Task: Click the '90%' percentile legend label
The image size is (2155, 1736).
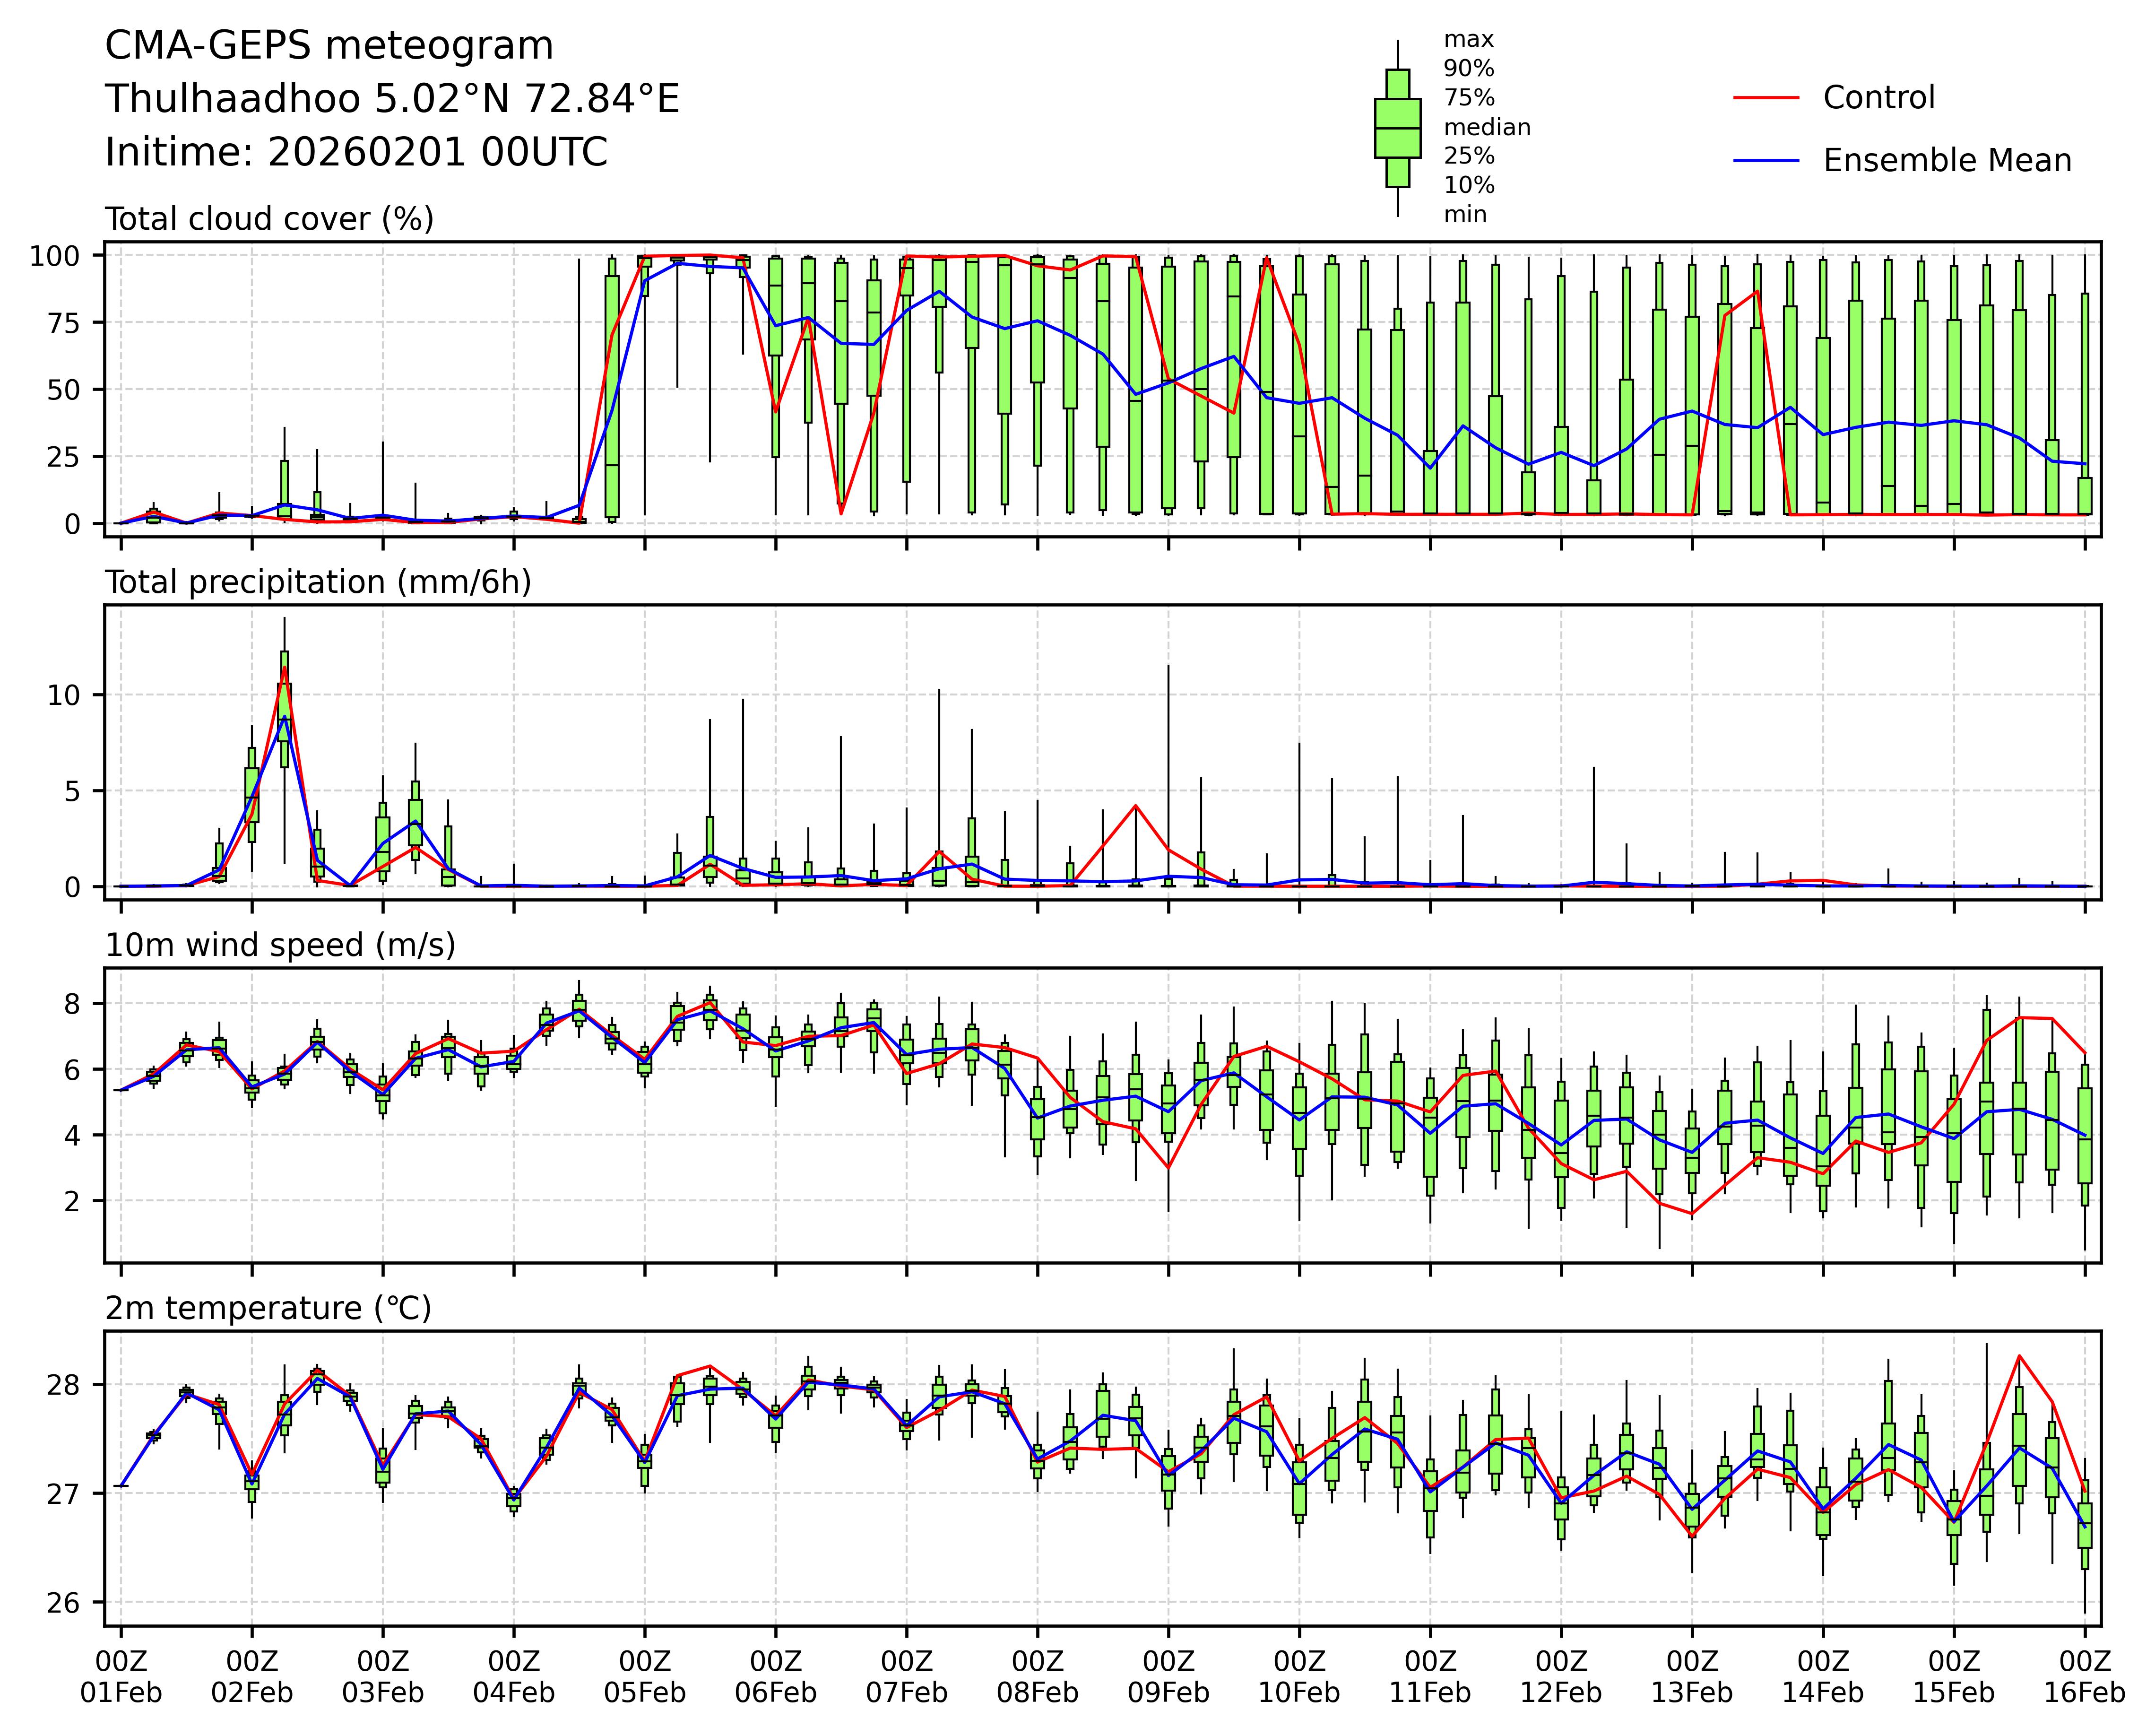Action: coord(1468,69)
